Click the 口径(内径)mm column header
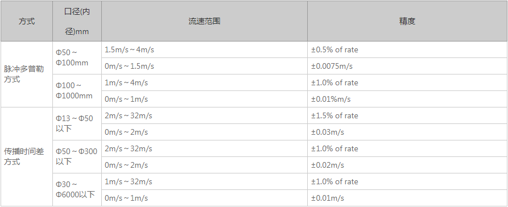 tap(77, 21)
